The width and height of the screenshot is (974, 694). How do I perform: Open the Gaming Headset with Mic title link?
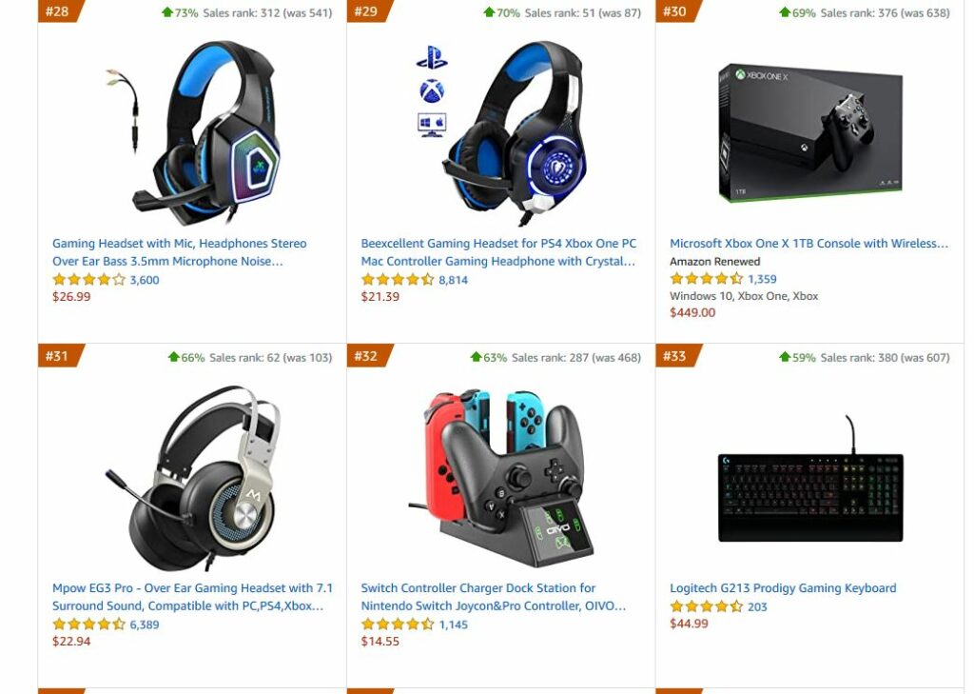(x=180, y=252)
